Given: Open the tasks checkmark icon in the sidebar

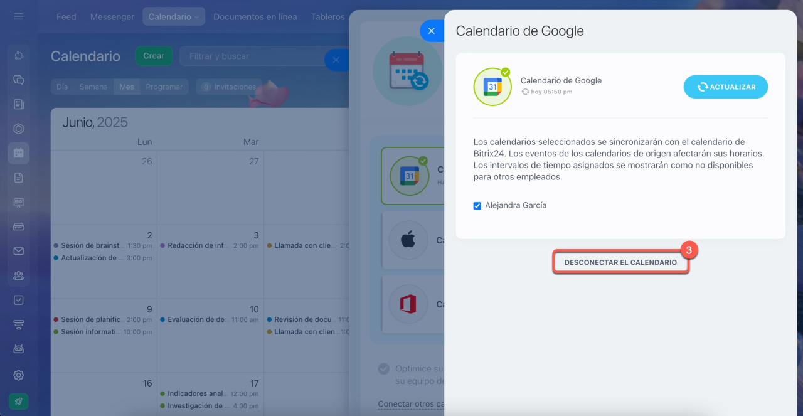Looking at the screenshot, I should pyautogui.click(x=19, y=300).
